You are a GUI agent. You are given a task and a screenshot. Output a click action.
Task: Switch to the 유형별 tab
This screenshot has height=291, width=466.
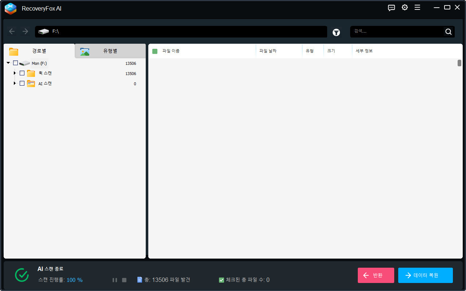point(110,51)
